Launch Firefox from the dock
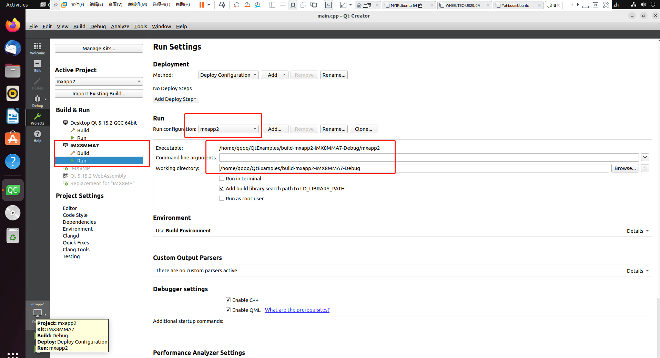Screen dimensions: 660x358 pos(13,25)
